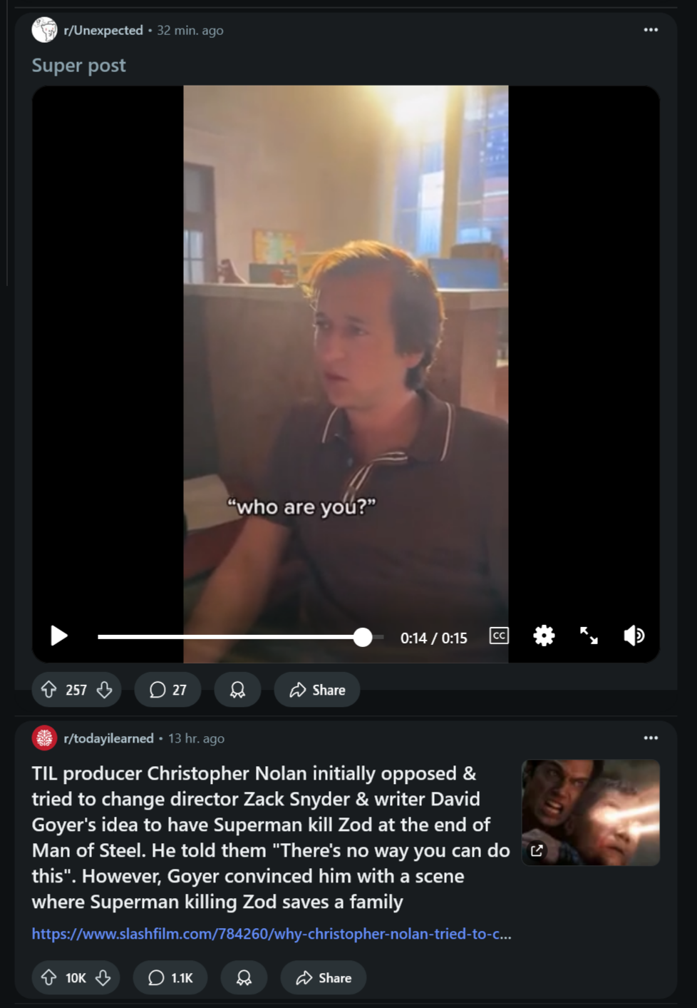Open options menu for r/Unexpected post
Image resolution: width=697 pixels, height=1008 pixels.
coord(651,30)
